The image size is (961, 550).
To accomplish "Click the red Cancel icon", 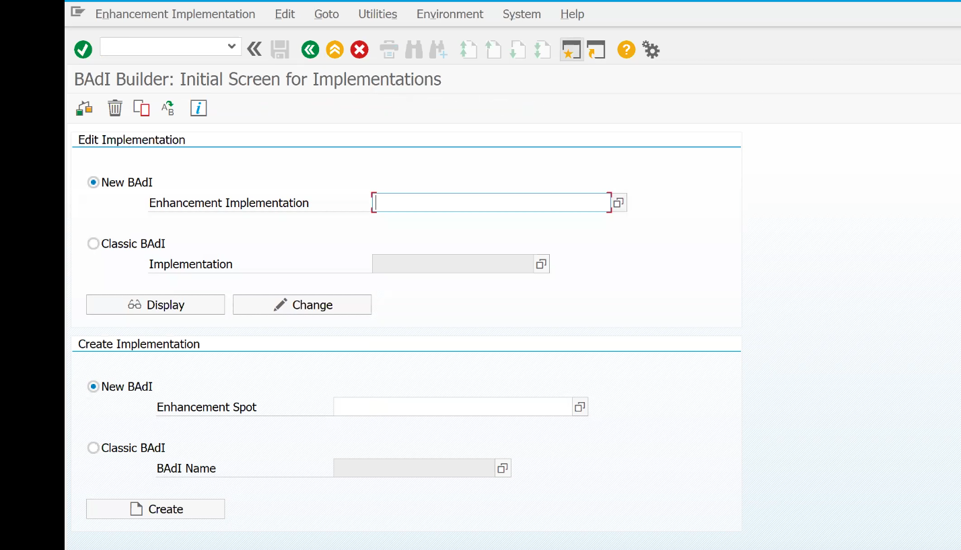I will [359, 49].
